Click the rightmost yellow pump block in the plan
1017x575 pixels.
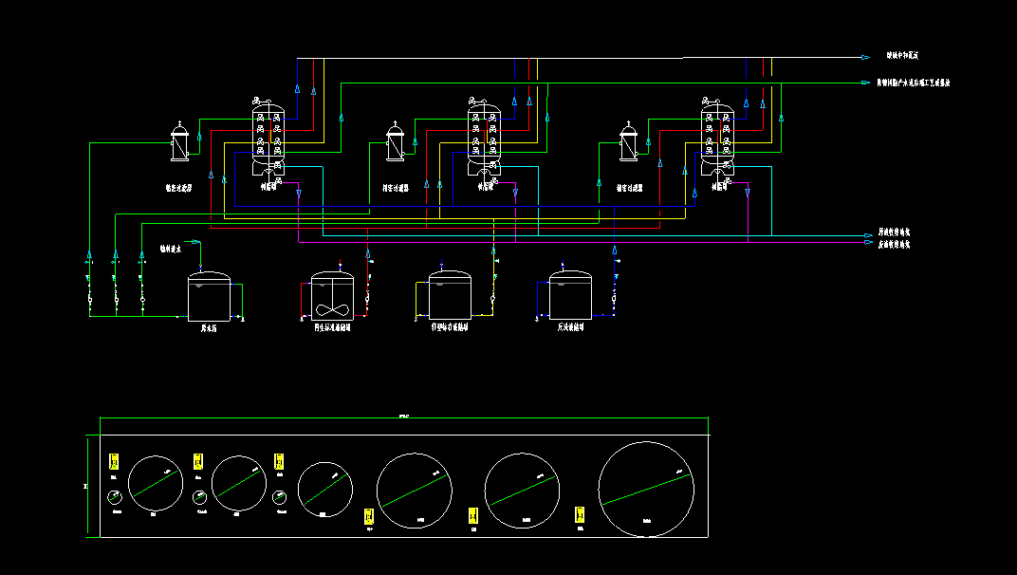point(580,515)
